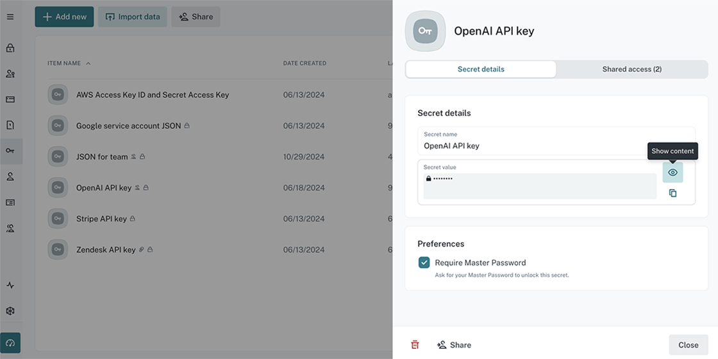Screen dimensions: 718x359
Task: Click the lock icon at sidebar top
Action: pos(10,48)
